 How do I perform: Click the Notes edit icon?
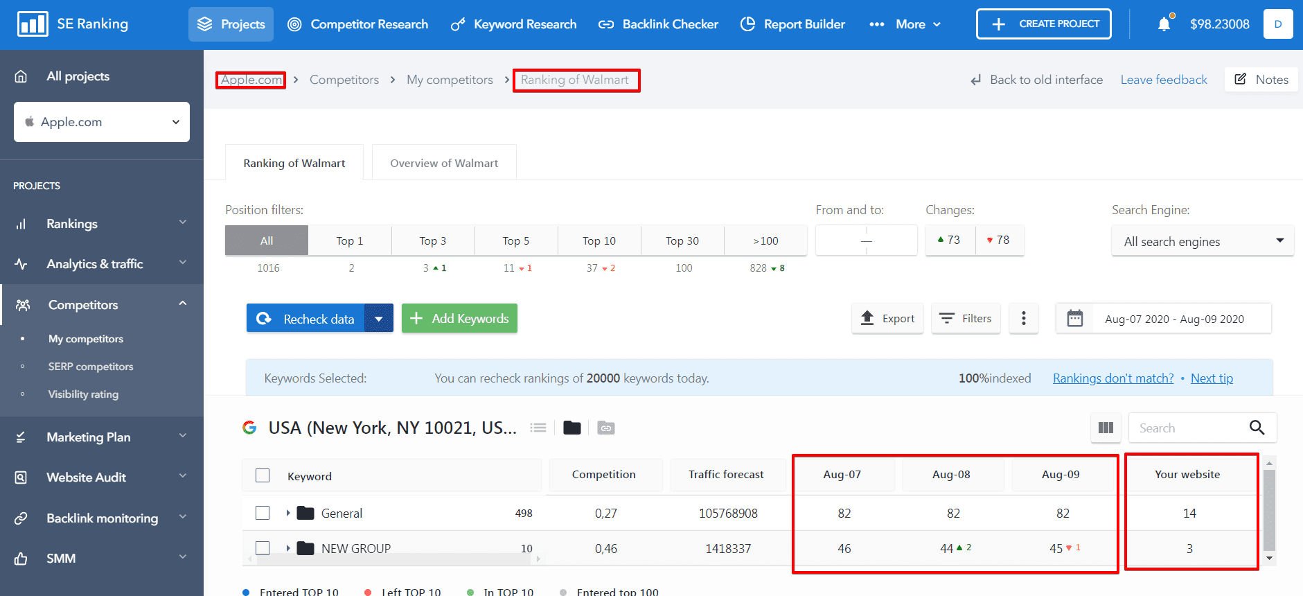pyautogui.click(x=1241, y=79)
